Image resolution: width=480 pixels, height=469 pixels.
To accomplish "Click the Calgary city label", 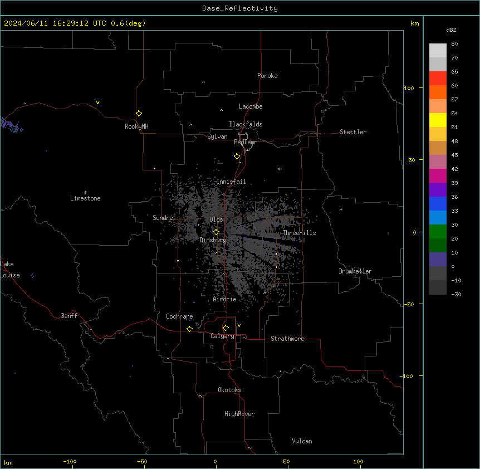I will (x=222, y=336).
